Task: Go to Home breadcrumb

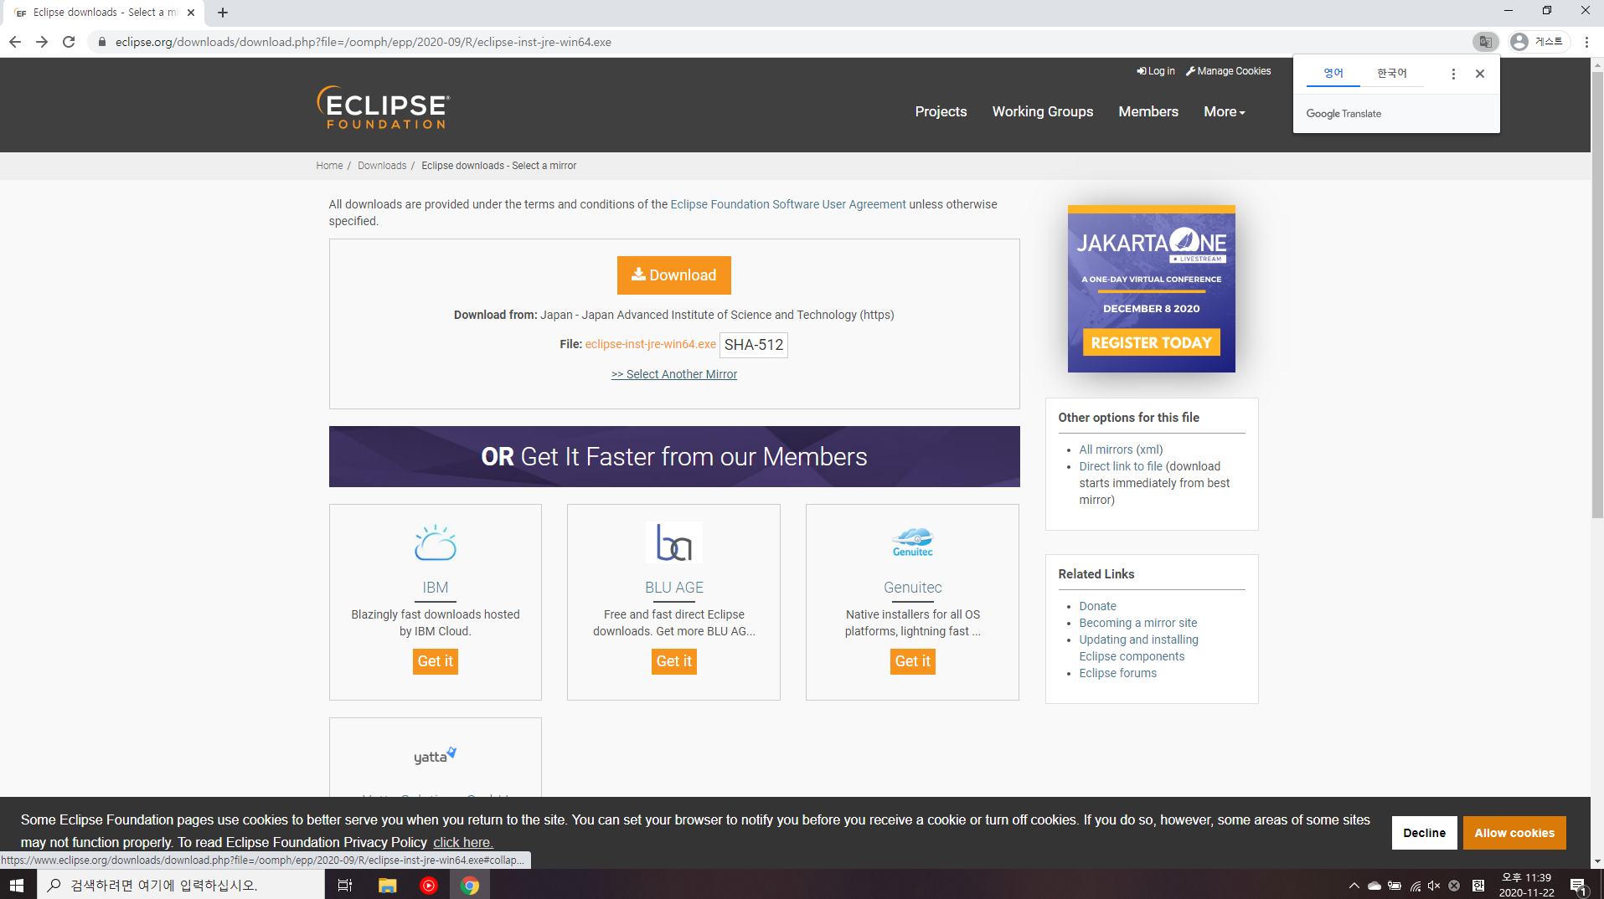Action: (329, 166)
